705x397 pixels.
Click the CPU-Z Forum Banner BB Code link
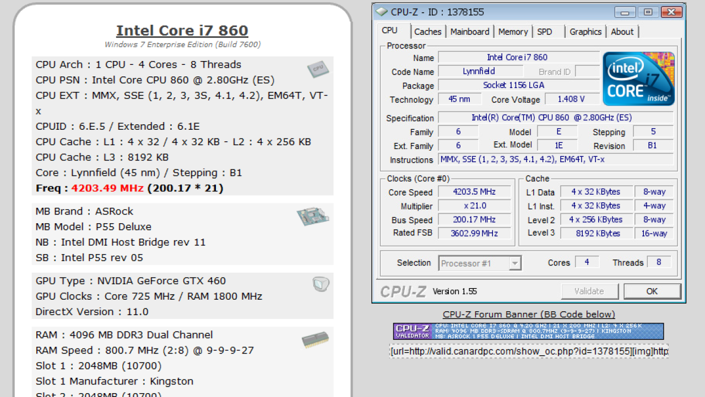point(529,315)
